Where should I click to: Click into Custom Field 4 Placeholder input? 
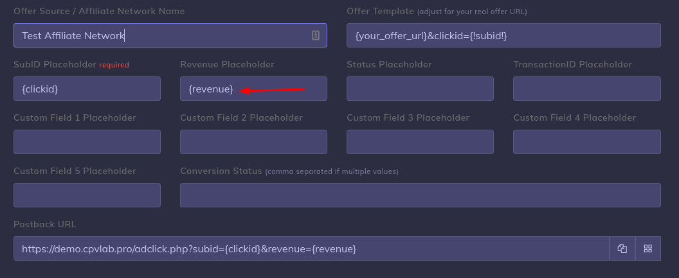(586, 142)
